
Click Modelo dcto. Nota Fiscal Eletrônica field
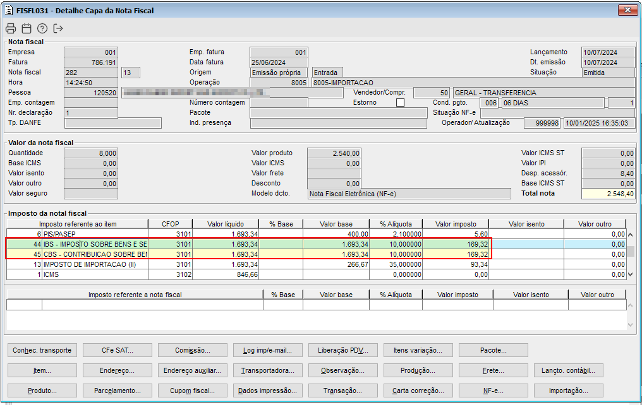pos(409,194)
